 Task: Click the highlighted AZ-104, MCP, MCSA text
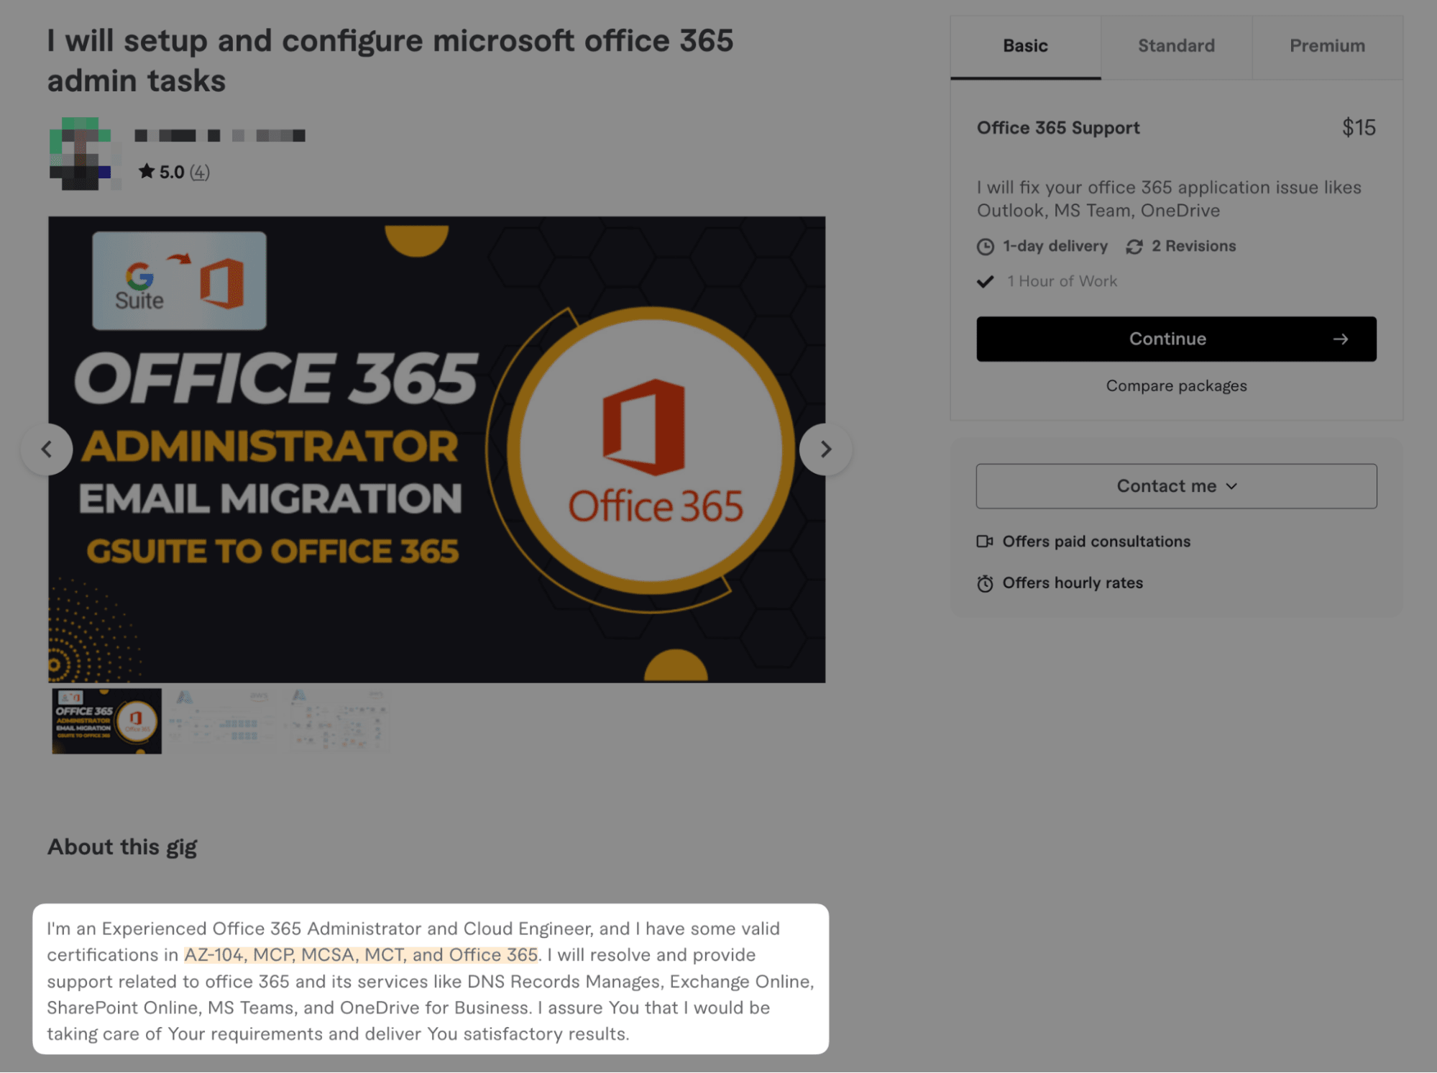[361, 954]
